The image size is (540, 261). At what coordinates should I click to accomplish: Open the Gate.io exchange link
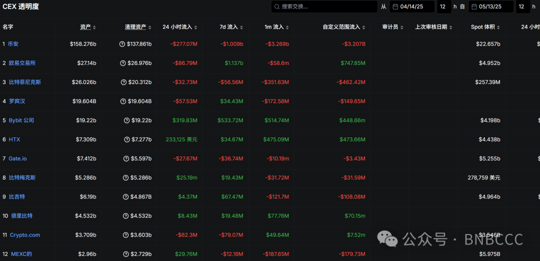click(17, 158)
